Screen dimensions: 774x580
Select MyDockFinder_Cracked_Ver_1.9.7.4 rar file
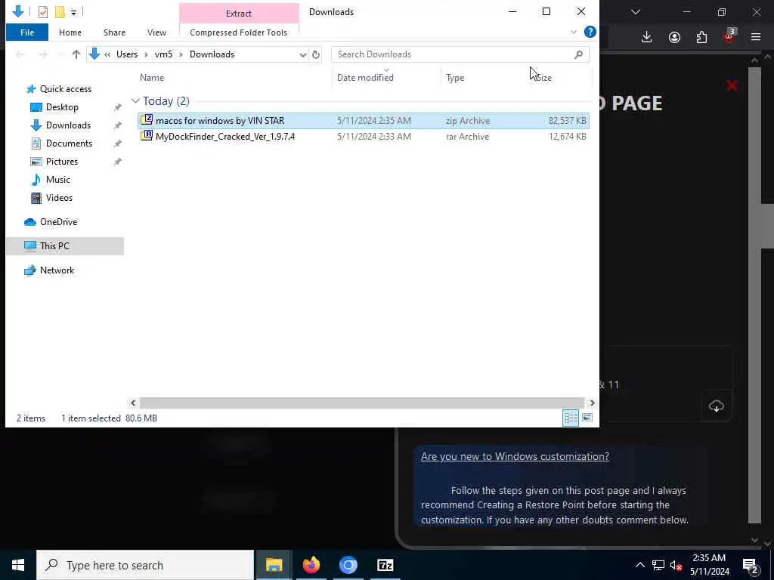(x=363, y=137)
